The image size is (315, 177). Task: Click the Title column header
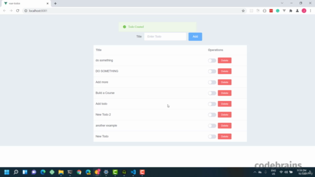(98, 50)
